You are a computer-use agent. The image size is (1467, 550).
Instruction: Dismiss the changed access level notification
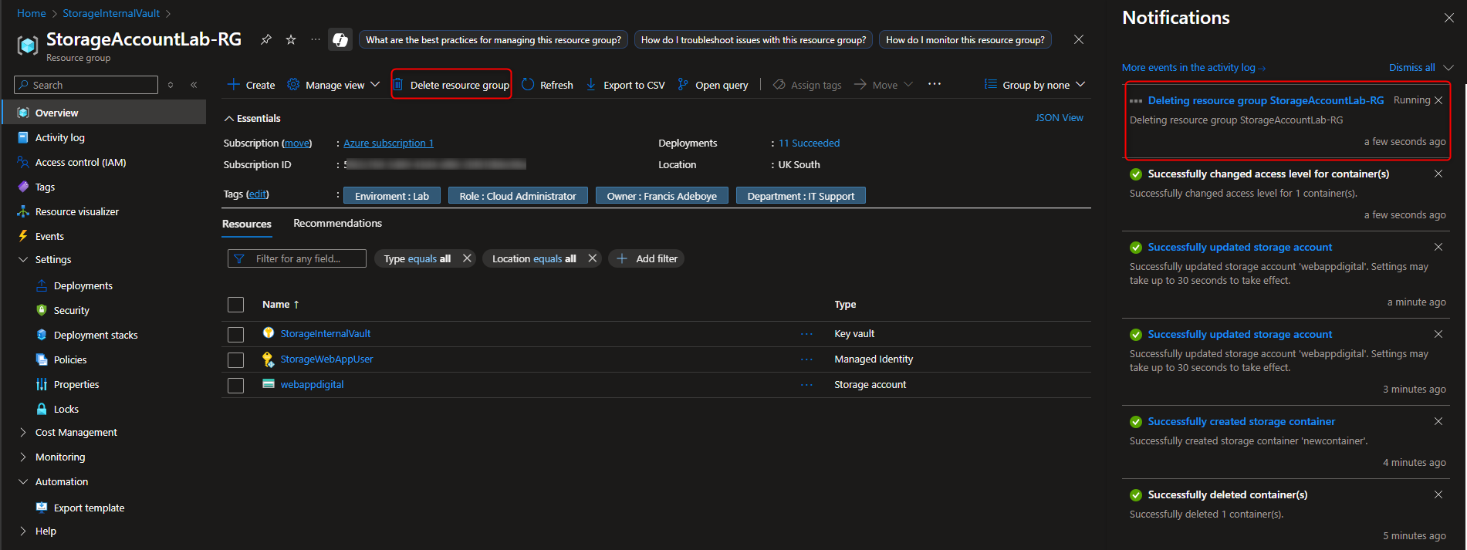point(1438,174)
